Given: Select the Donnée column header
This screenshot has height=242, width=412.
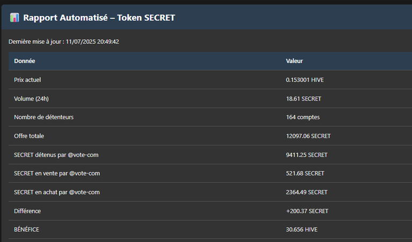Looking at the screenshot, I should pyautogui.click(x=25, y=61).
